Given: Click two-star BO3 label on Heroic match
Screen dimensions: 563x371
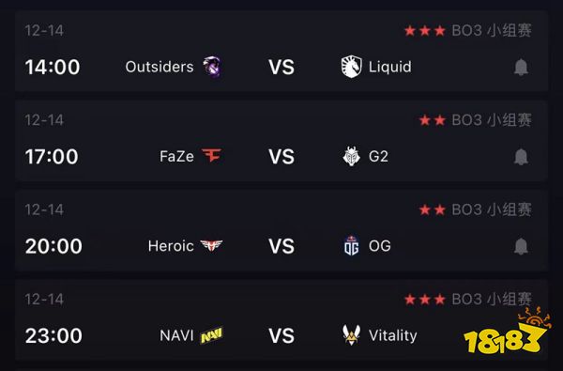Looking at the screenshot, I should (475, 209).
